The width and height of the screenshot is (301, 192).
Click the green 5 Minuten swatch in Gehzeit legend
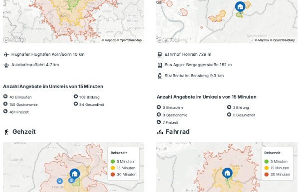pos(113,161)
